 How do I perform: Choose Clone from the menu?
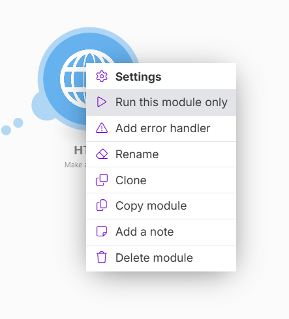pyautogui.click(x=161, y=180)
